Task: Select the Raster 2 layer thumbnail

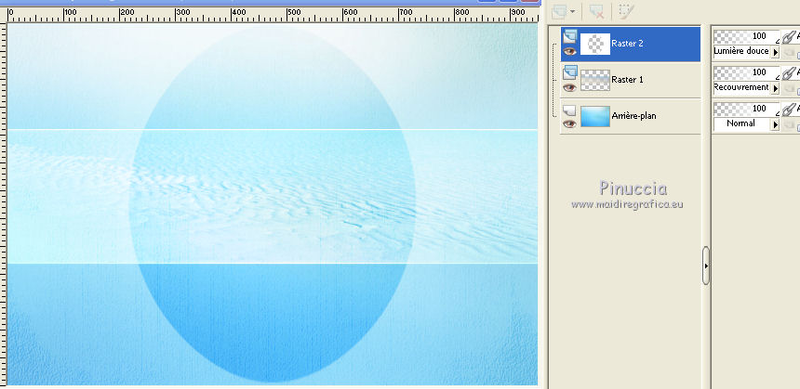Action: coord(595,44)
